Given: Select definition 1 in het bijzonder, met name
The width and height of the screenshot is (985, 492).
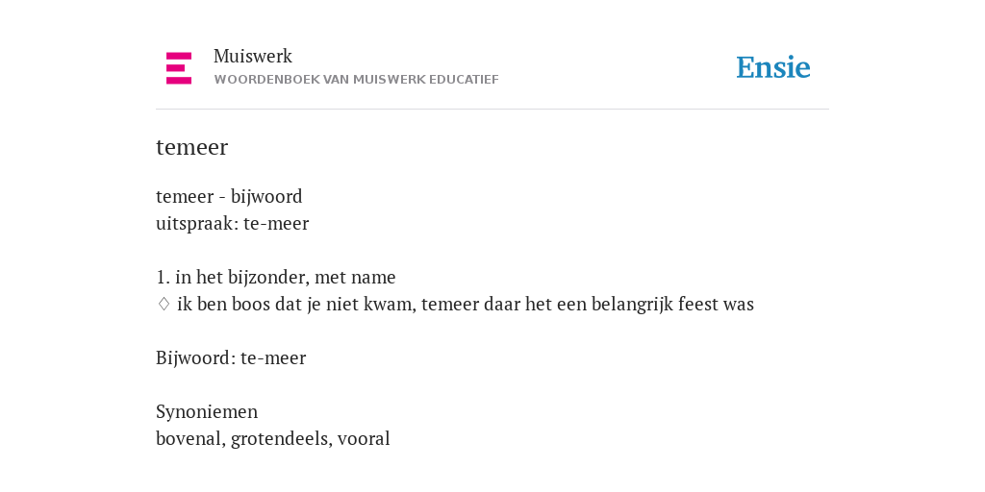Looking at the screenshot, I should point(276,278).
